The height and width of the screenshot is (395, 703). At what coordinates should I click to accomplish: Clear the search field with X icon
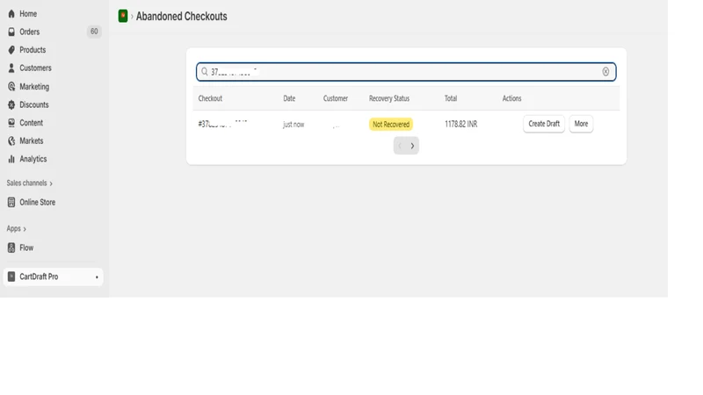click(x=605, y=72)
